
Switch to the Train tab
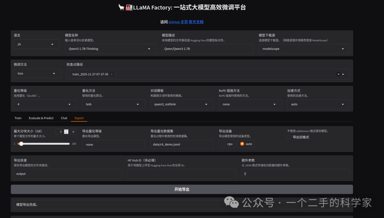coord(18,118)
